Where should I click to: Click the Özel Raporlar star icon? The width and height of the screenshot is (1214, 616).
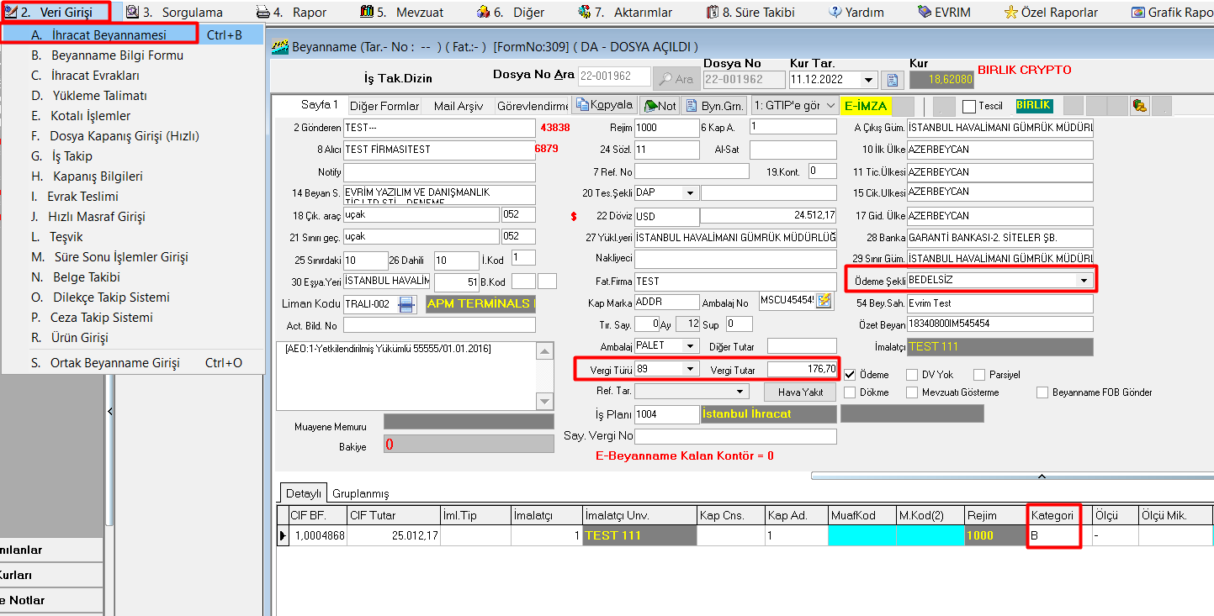coord(1011,12)
